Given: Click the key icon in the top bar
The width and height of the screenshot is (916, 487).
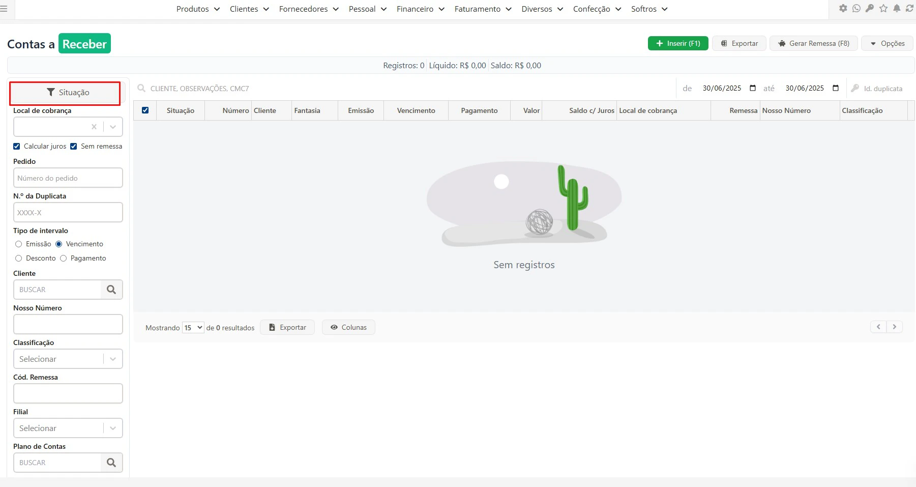Looking at the screenshot, I should (870, 8).
